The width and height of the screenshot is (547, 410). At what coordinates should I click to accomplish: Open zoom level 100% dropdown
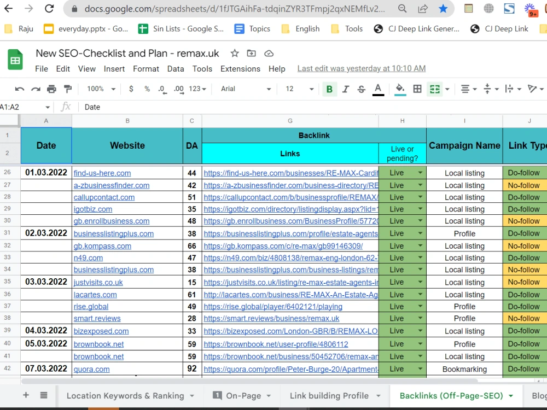pyautogui.click(x=101, y=89)
